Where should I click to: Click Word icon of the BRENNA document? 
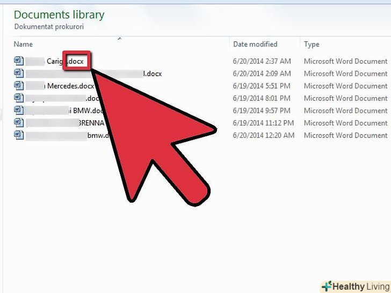[19, 122]
